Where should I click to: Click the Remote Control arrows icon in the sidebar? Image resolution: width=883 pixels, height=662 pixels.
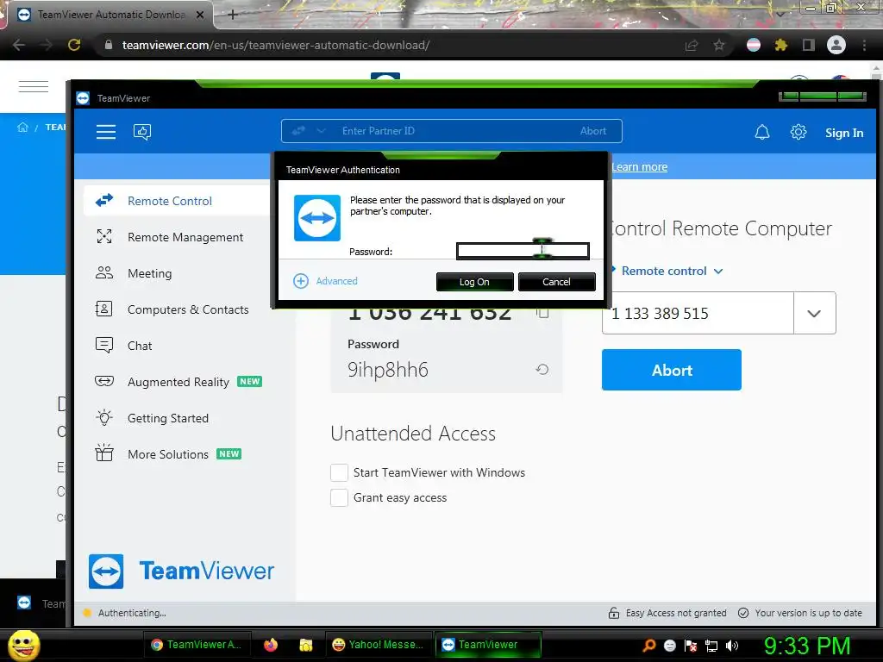tap(104, 200)
